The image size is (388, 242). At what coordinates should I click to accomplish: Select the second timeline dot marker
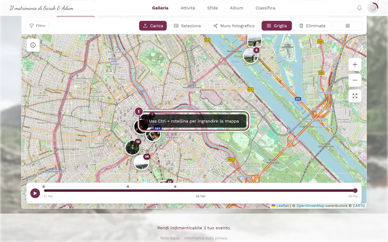(x=128, y=187)
